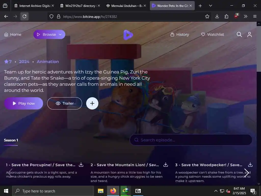Expand the Browse dropdown menu
Screen dimensions: 261x196
pos(49,34)
